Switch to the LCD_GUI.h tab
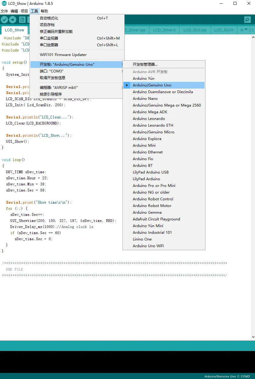255x379 pixels. tap(224, 30)
